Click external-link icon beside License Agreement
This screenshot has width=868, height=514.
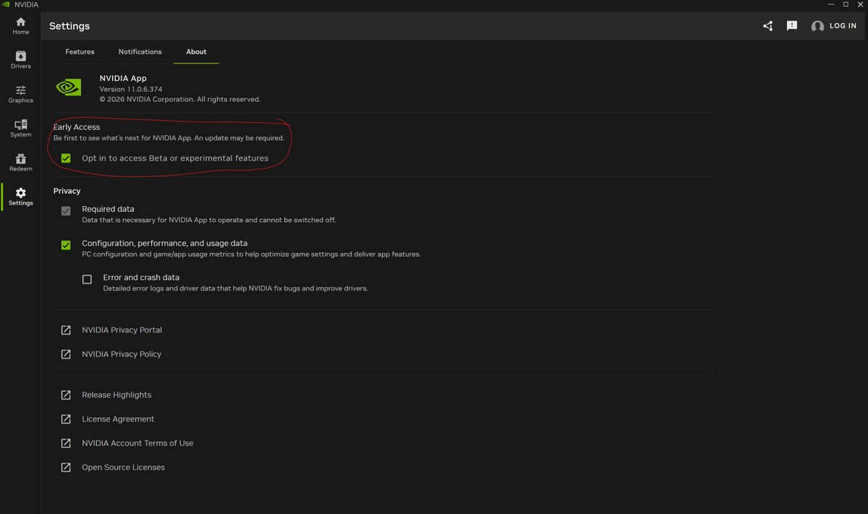point(66,419)
